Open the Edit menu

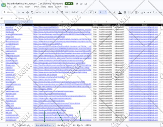14,7
